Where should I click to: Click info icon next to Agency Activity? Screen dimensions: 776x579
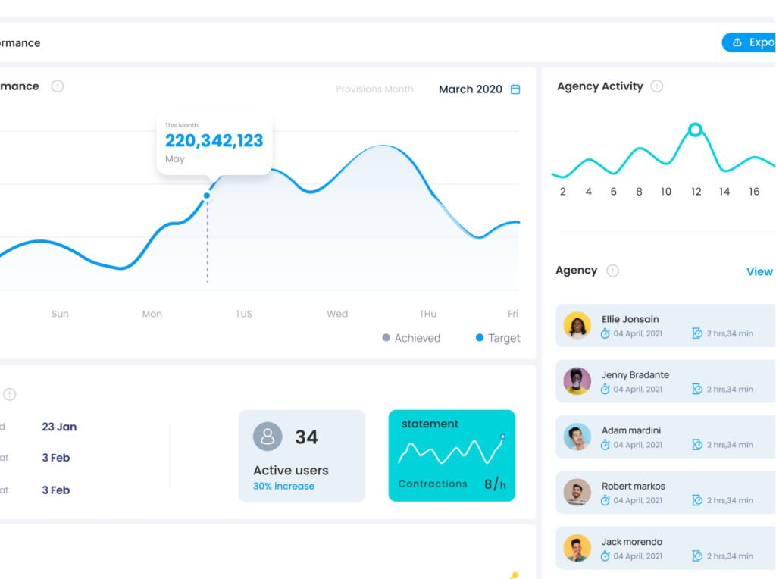[x=657, y=86]
